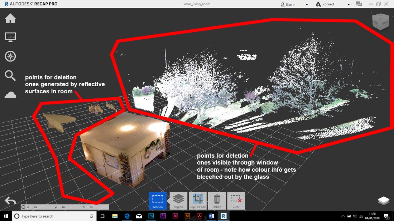The image size is (394, 221).
Task: Select the Window selection tool
Action: tap(158, 201)
